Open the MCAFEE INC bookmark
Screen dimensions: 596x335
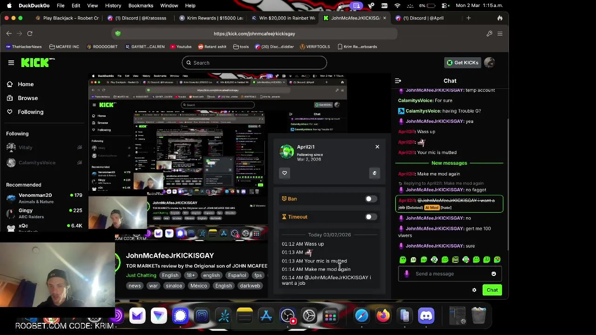(x=64, y=47)
